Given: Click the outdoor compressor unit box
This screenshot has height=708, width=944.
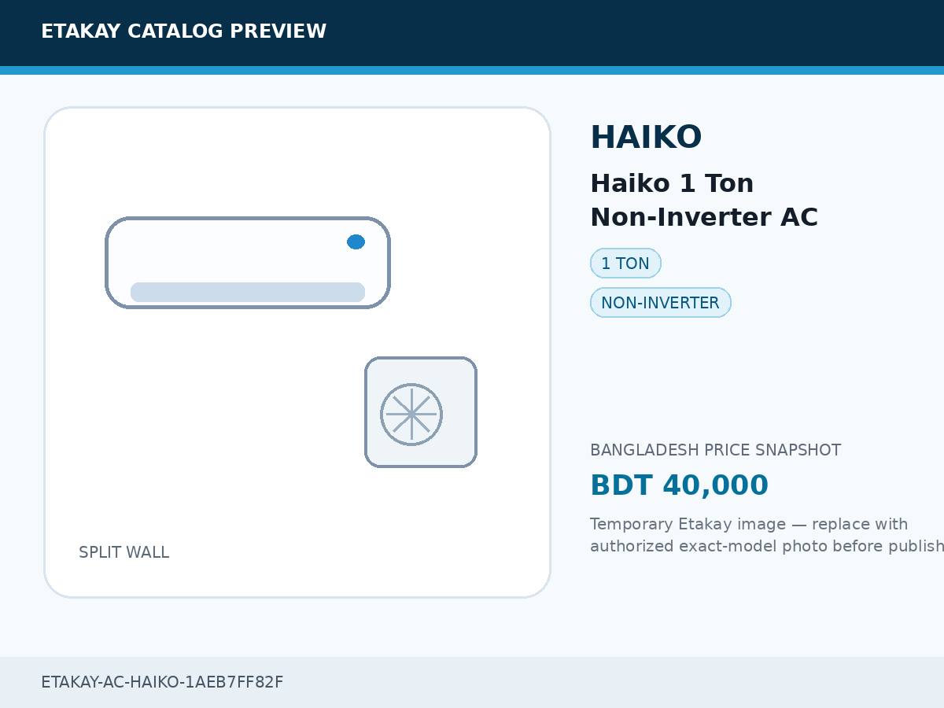Looking at the screenshot, I should [x=421, y=412].
